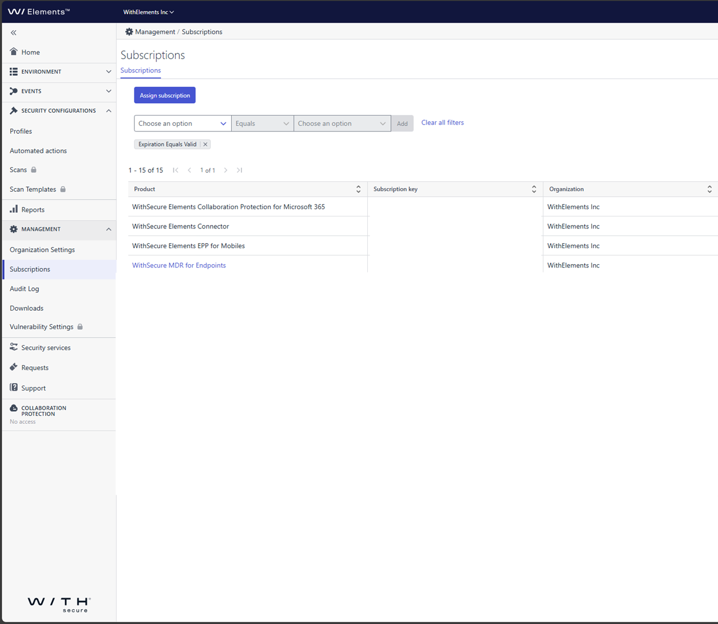
Task: Open the WithElements Inc organization dropdown
Action: (x=148, y=12)
